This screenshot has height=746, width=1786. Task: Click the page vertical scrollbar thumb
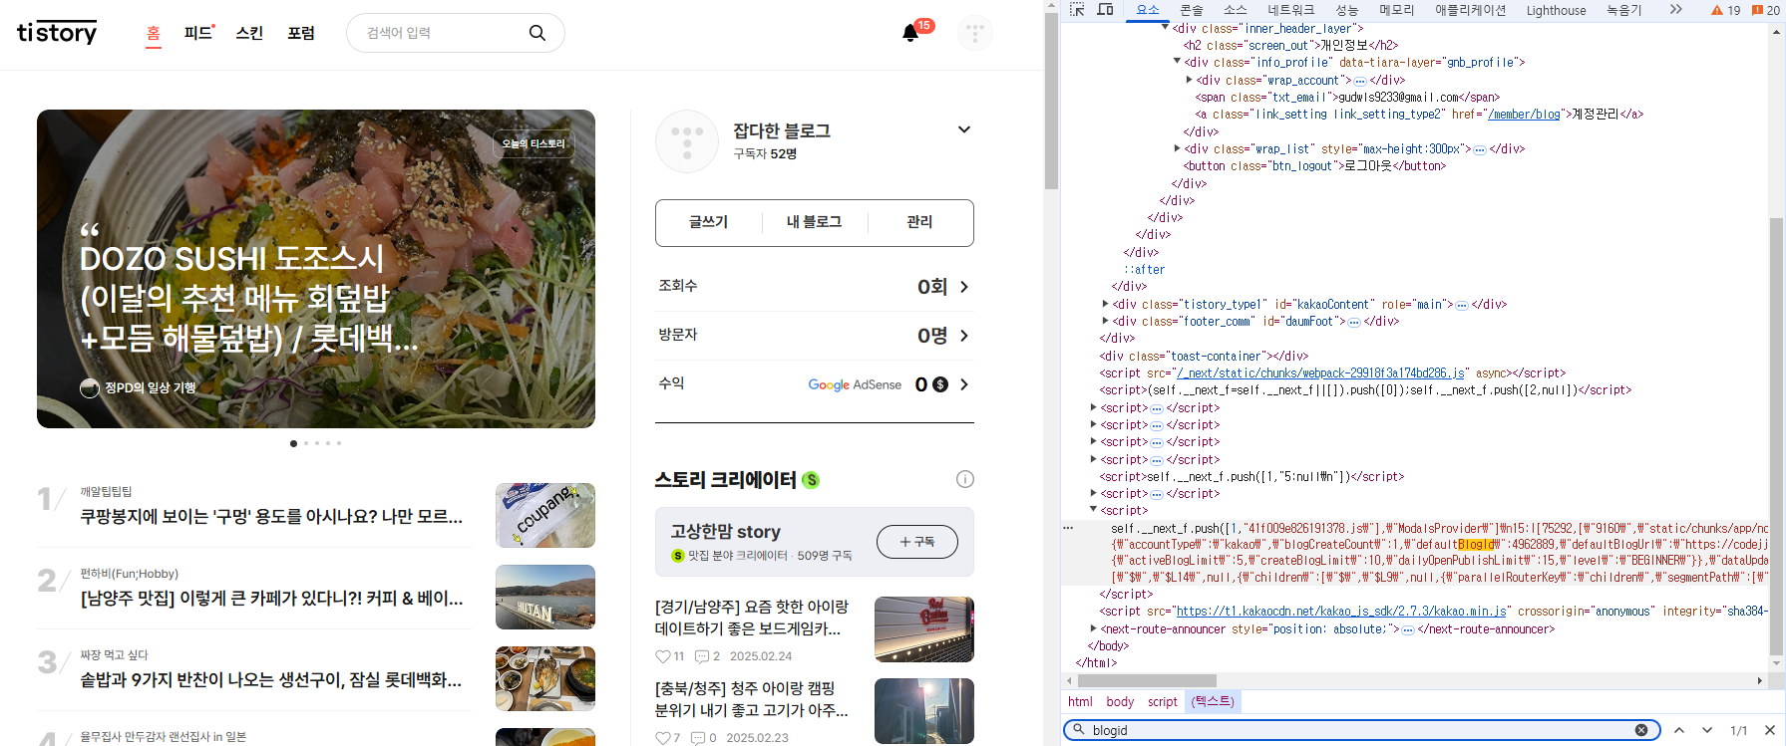[1051, 100]
